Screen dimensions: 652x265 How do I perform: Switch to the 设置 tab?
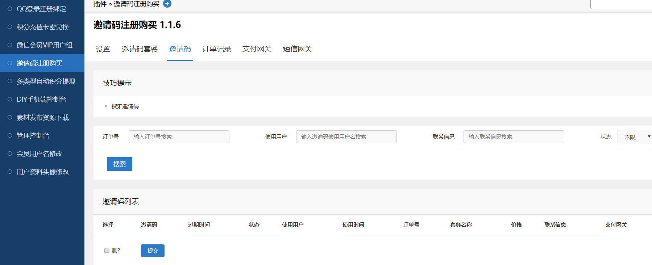(x=103, y=49)
